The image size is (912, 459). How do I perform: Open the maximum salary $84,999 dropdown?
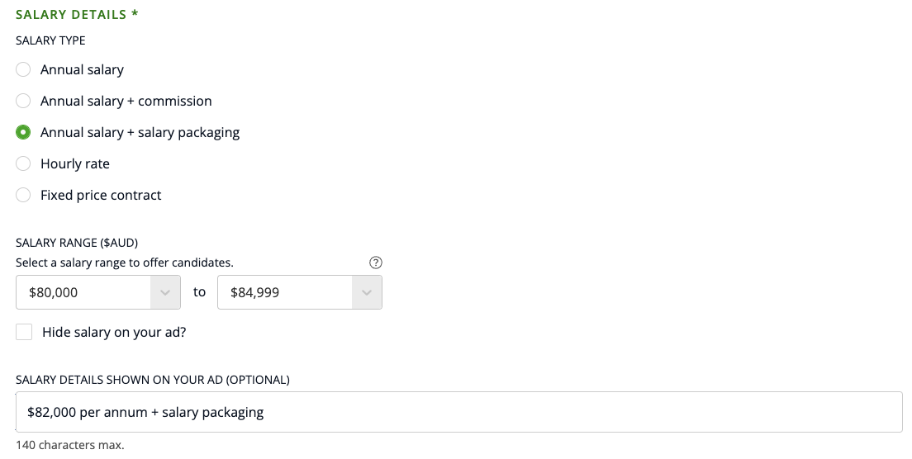tap(285, 292)
